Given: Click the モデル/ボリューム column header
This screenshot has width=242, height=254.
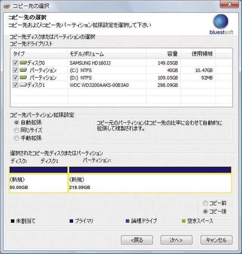Looking at the screenshot, I should pyautogui.click(x=107, y=54).
